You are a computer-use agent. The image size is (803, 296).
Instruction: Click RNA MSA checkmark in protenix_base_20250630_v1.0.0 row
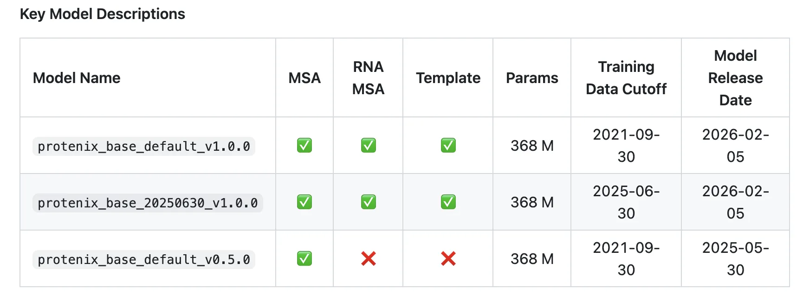coord(369,202)
